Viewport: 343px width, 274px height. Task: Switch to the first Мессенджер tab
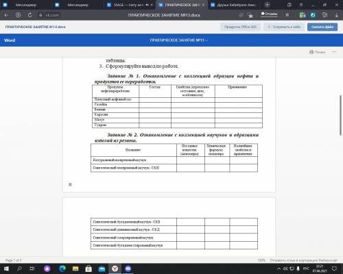coord(26,5)
